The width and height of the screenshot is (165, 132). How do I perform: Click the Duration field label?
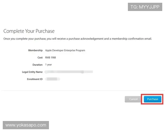(37, 65)
